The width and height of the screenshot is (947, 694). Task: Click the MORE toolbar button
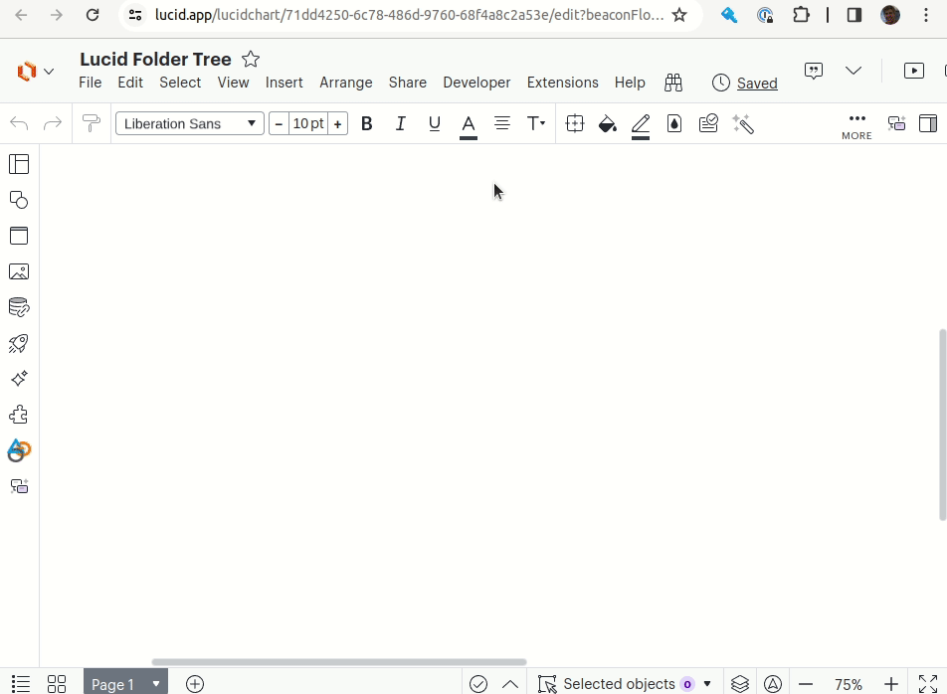[x=856, y=123]
